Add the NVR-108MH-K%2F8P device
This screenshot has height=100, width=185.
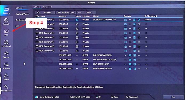point(130,69)
